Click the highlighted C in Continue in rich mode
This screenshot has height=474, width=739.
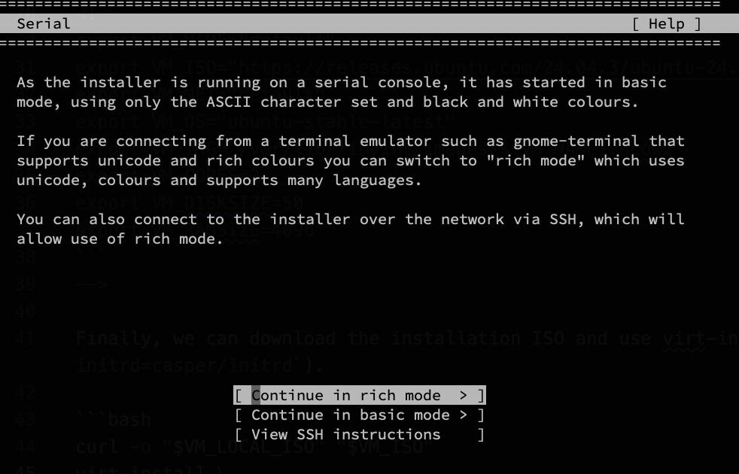(257, 395)
